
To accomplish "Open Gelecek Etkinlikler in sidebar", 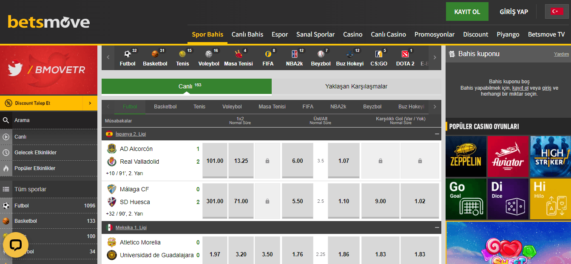I will (x=48, y=153).
